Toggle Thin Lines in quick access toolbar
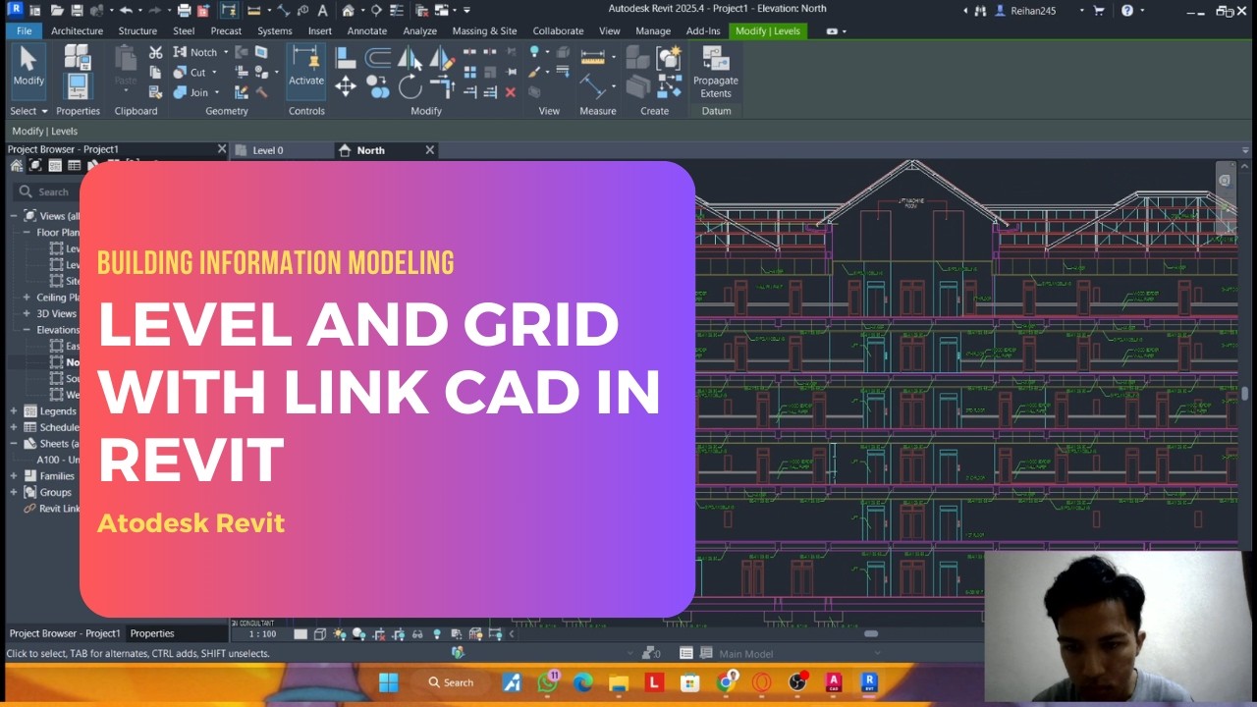 [395, 10]
